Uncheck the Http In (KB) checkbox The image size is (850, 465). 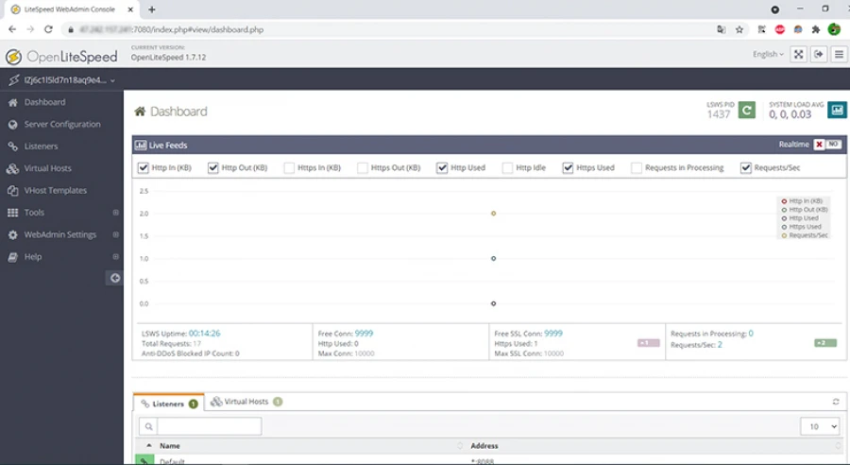[144, 168]
